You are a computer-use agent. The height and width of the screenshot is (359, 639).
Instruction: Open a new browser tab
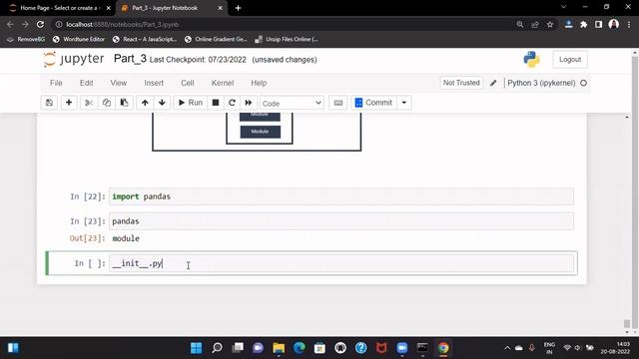coord(238,8)
